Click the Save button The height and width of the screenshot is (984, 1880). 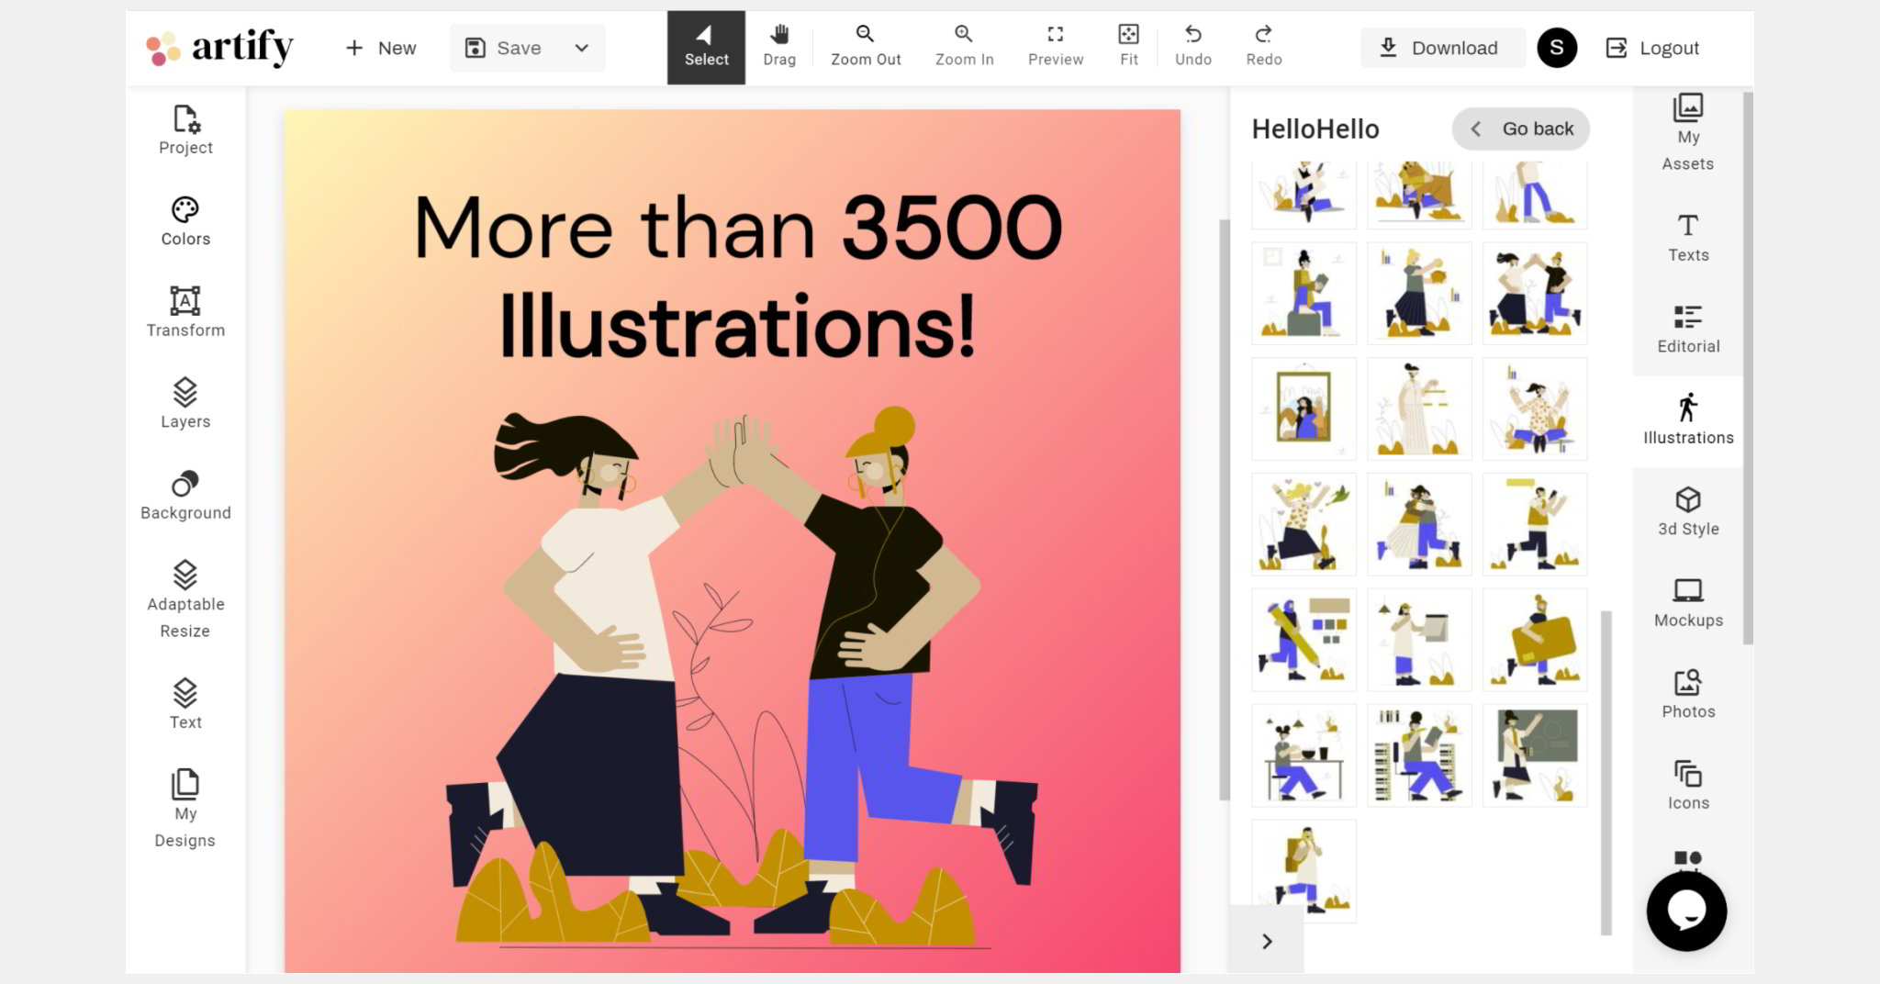click(504, 48)
